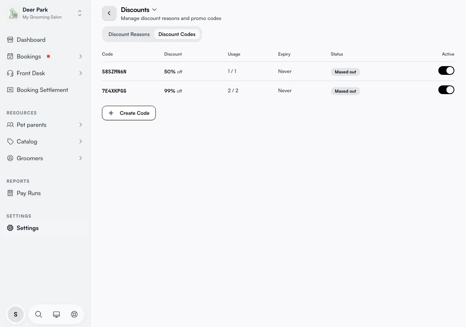Go back using the left arrow button
Viewport: 466px width, 327px height.
pos(109,13)
